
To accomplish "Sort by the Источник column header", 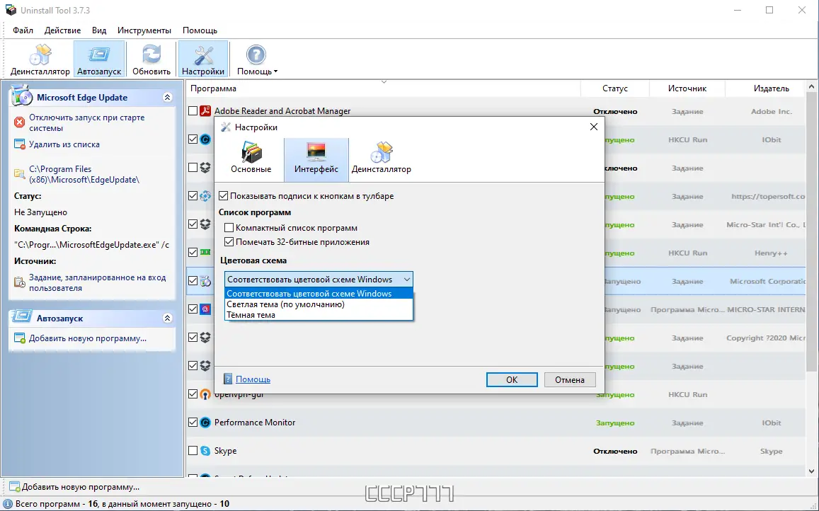I will [687, 88].
